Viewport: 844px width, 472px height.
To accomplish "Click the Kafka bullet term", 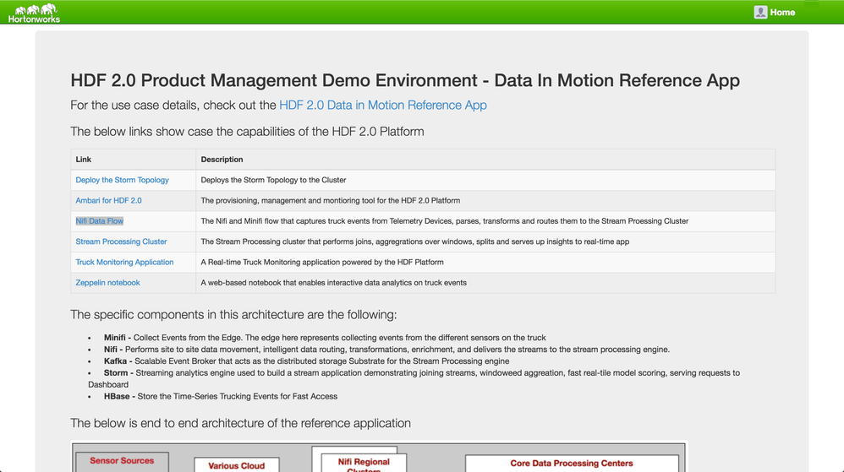I will [x=115, y=361].
